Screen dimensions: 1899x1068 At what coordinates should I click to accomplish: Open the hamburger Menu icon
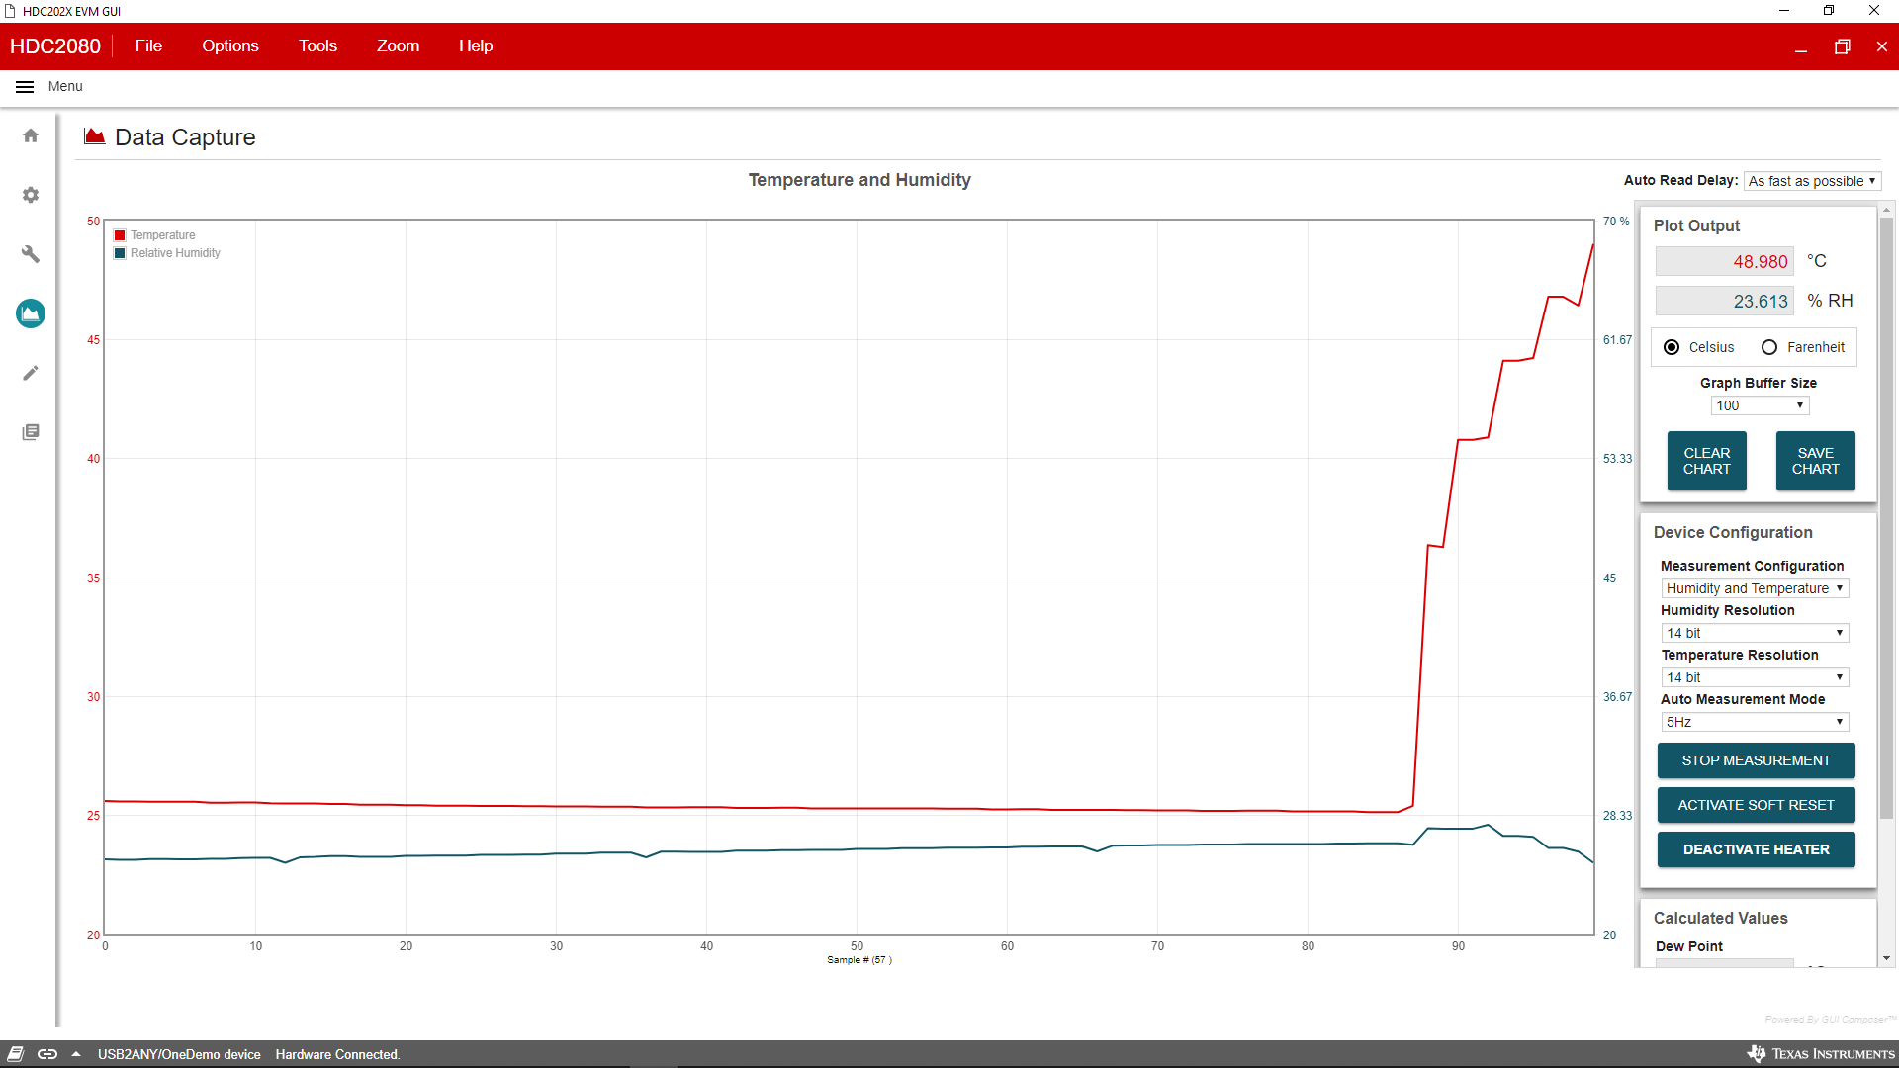point(25,87)
